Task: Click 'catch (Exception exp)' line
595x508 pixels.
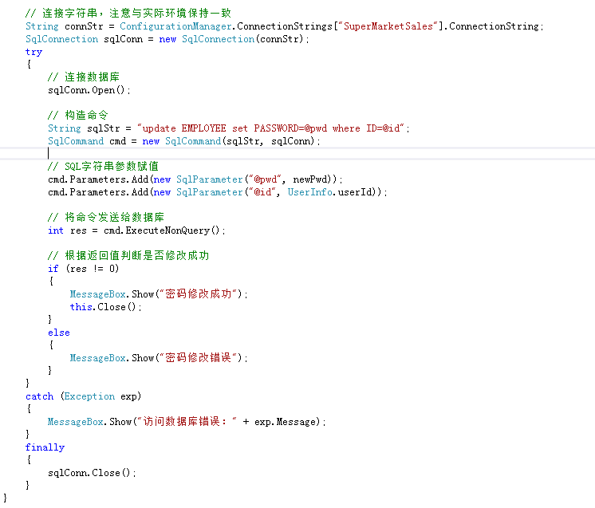Action: click(84, 396)
